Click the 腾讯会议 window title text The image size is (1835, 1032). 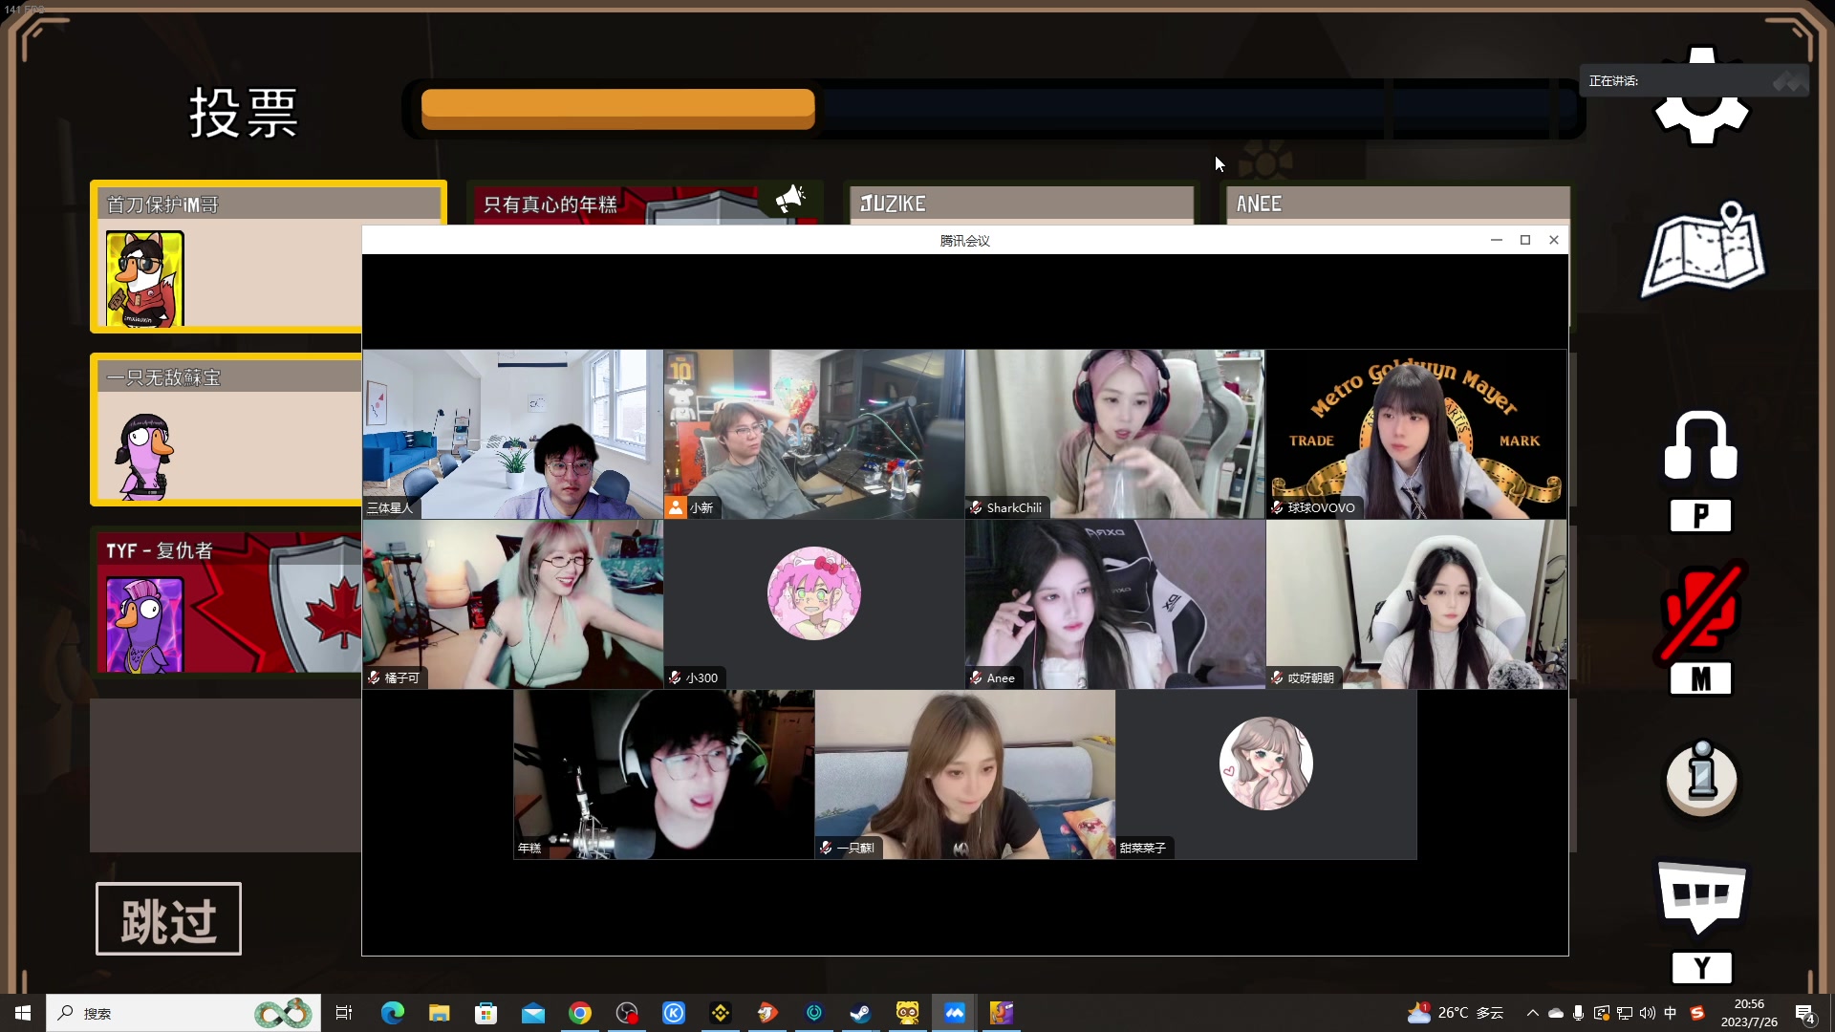[x=965, y=241]
